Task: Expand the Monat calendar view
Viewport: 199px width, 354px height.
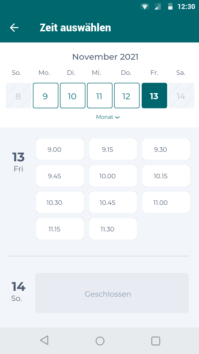Action: [108, 117]
